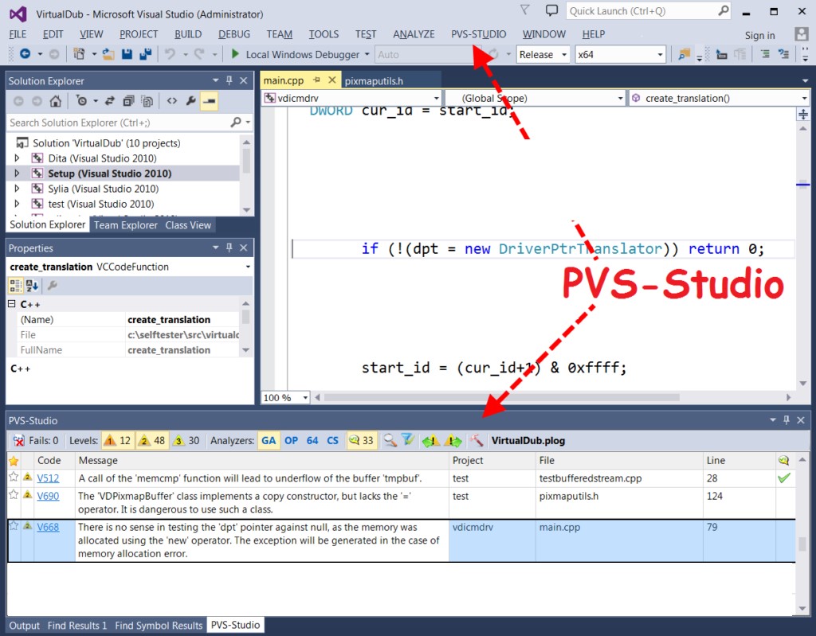The width and height of the screenshot is (816, 636).
Task: Pin main.cpp tab
Action: pyautogui.click(x=316, y=80)
